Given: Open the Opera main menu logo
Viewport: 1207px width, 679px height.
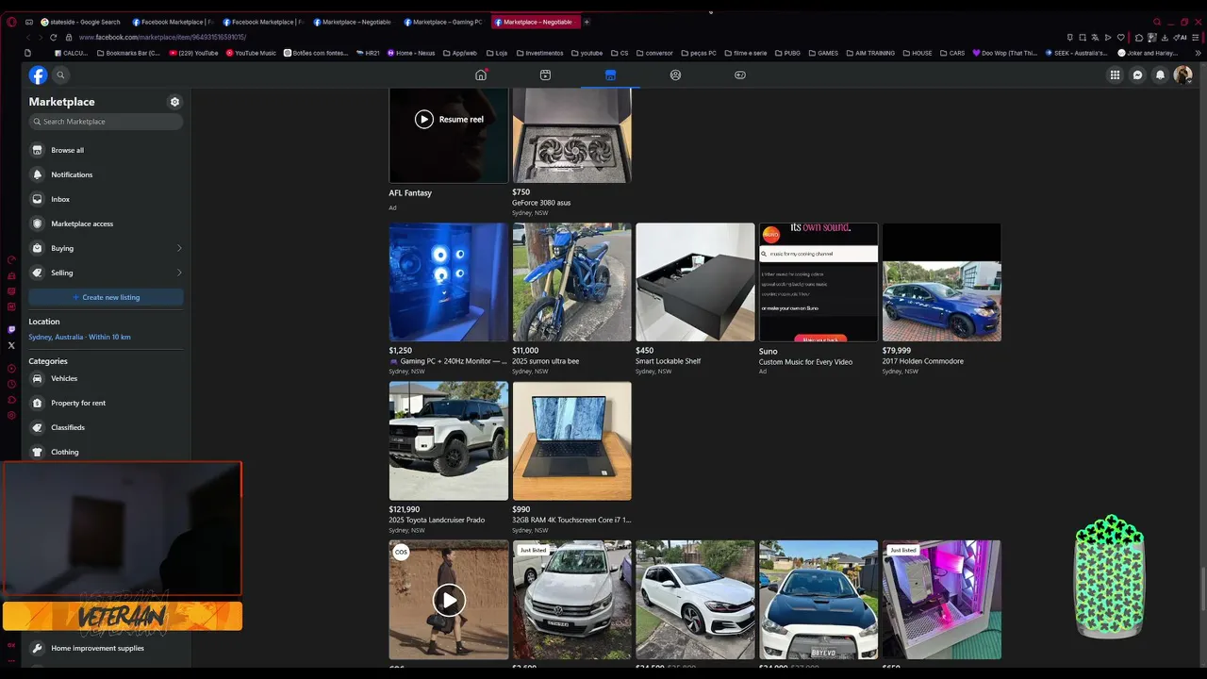Looking at the screenshot, I should 11,22.
